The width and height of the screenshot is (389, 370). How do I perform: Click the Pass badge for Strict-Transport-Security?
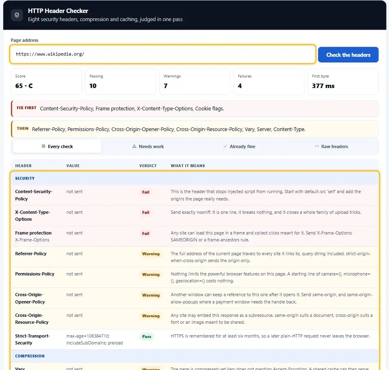pyautogui.click(x=147, y=336)
